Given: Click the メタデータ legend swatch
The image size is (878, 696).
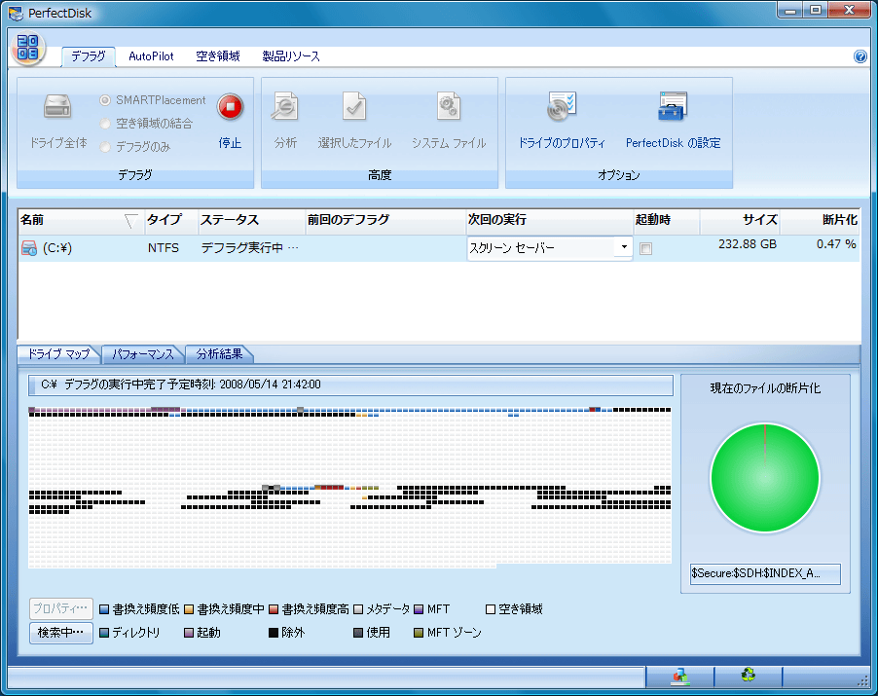Looking at the screenshot, I should point(358,609).
